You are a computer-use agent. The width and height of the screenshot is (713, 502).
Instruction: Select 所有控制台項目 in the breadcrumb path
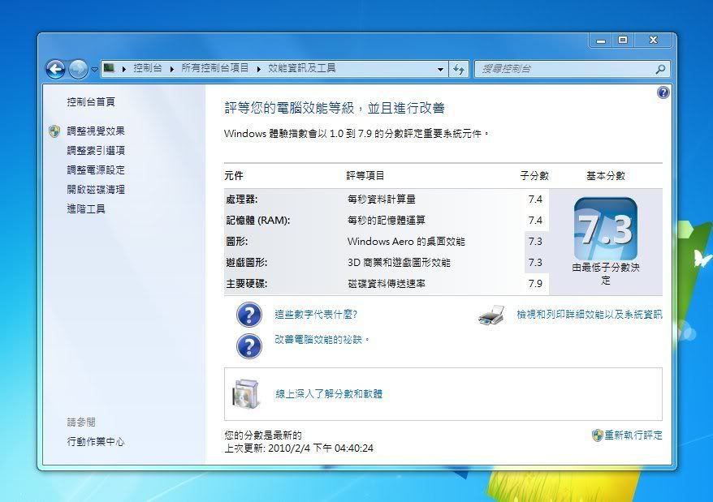(215, 68)
